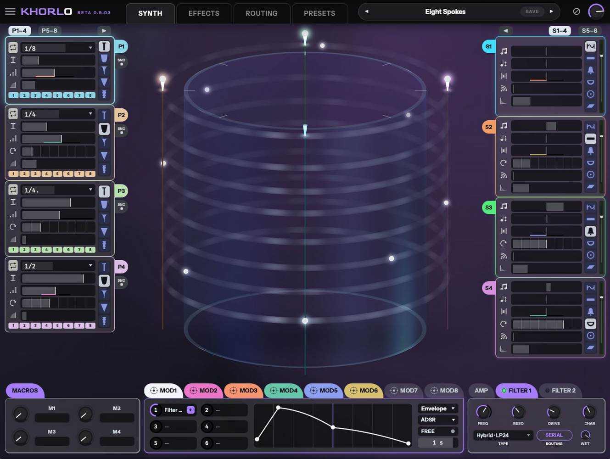The image size is (610, 459).
Task: Open the hamburger menu next to KHORLO
Action: pos(10,11)
